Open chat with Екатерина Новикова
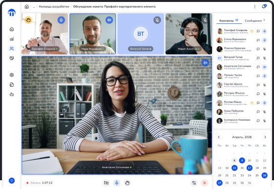 258,121
